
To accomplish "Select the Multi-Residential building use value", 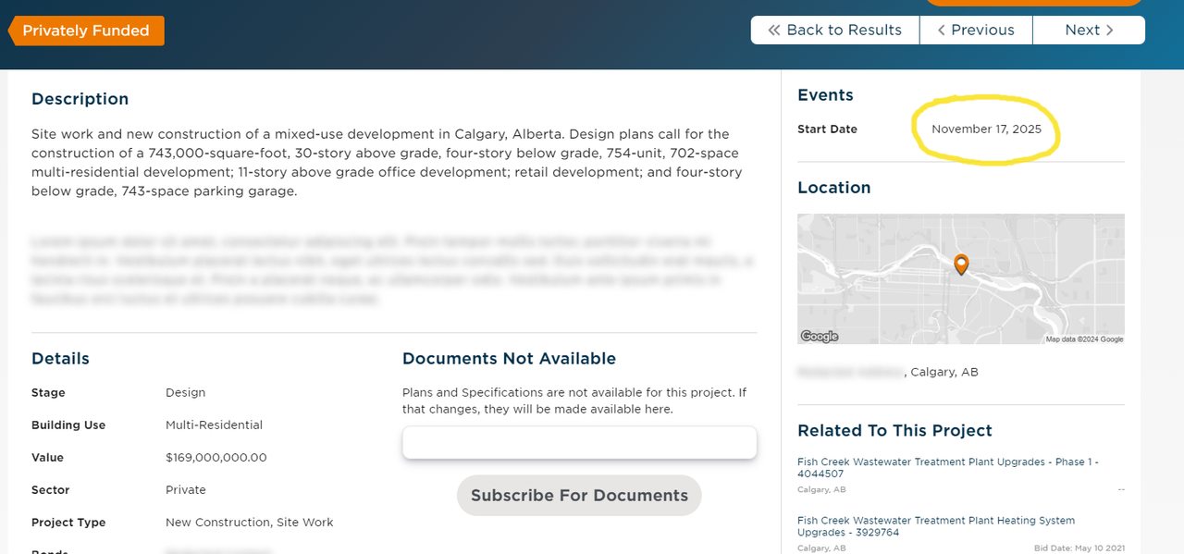I will coord(214,425).
